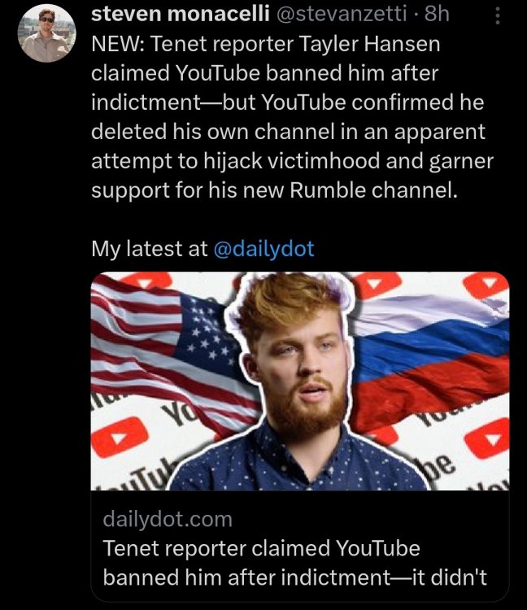Click the dailydot.com domain label

[x=168, y=518]
